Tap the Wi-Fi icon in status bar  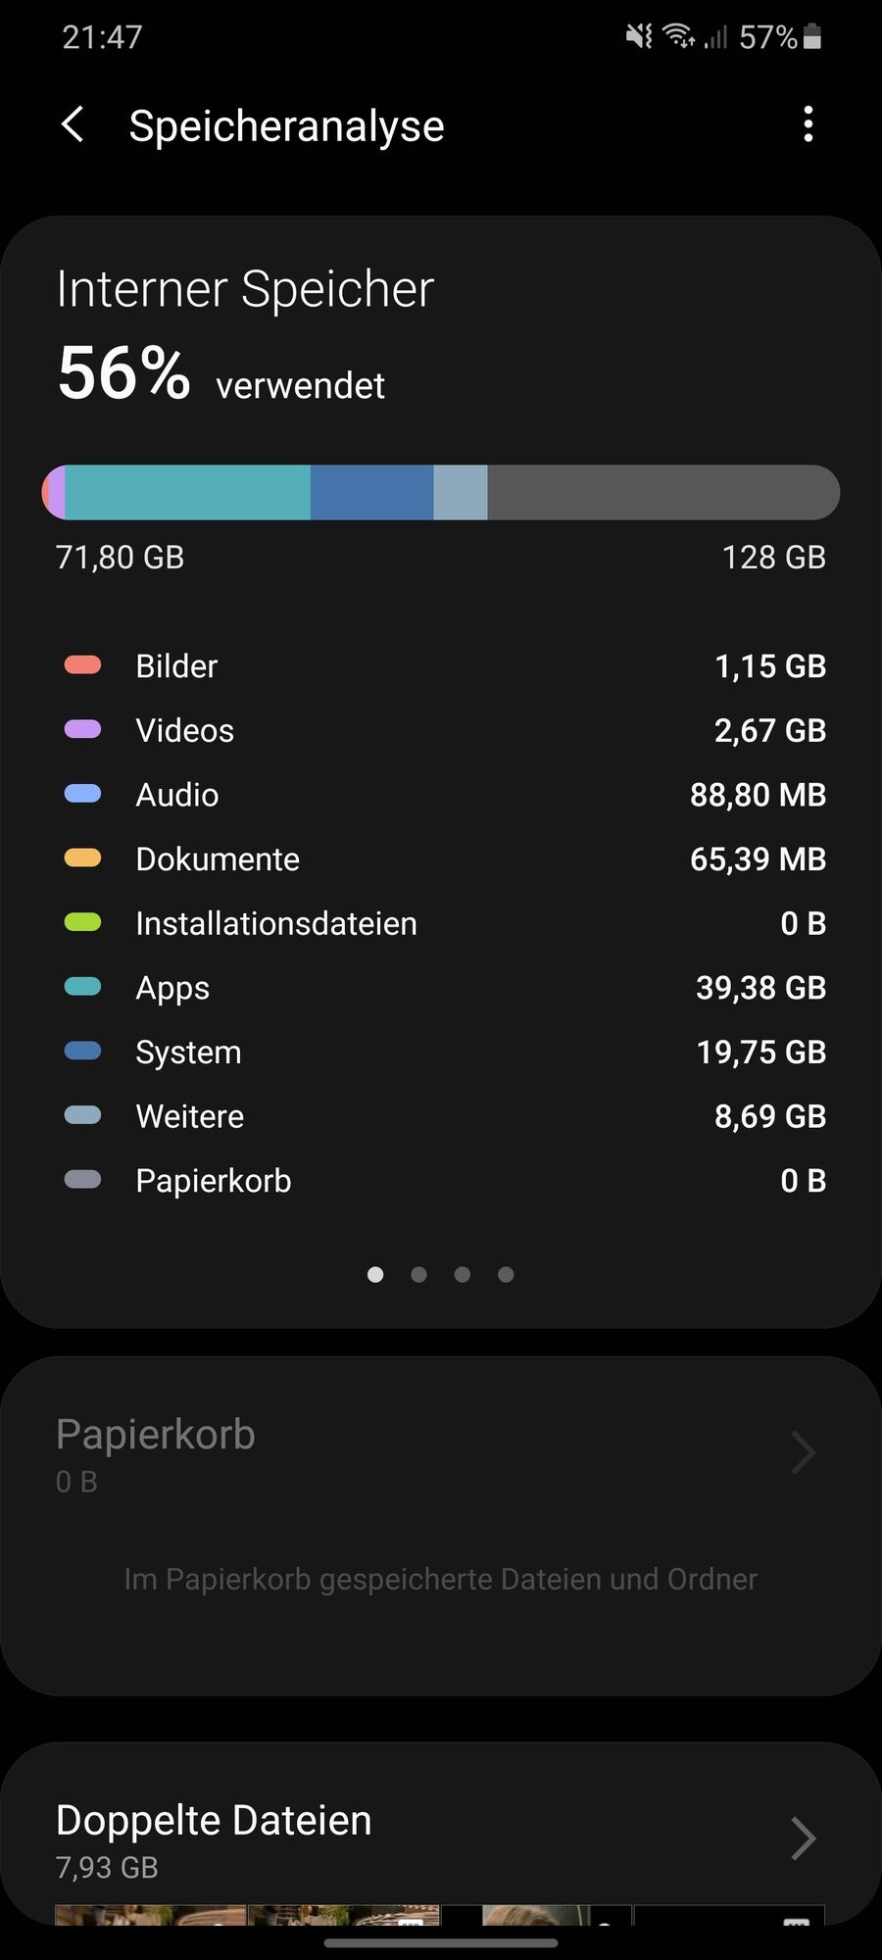tap(677, 37)
